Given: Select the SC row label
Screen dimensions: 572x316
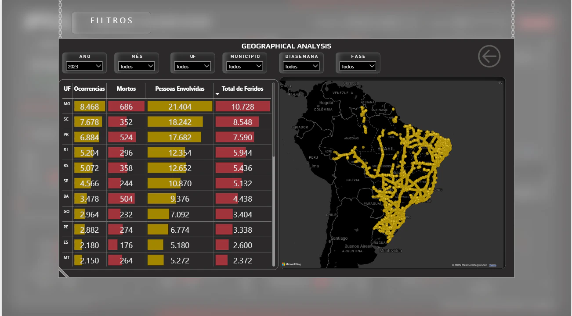Looking at the screenshot, I should point(66,119).
